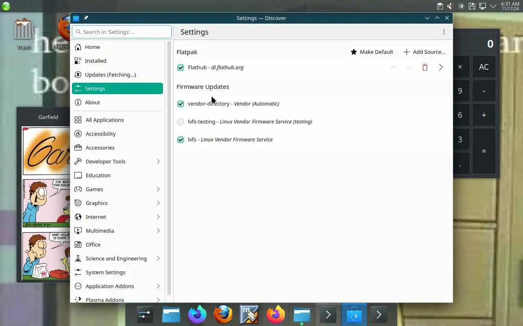This screenshot has width=523, height=326.
Task: Click the sidebar scrollbar
Action: 169,168
